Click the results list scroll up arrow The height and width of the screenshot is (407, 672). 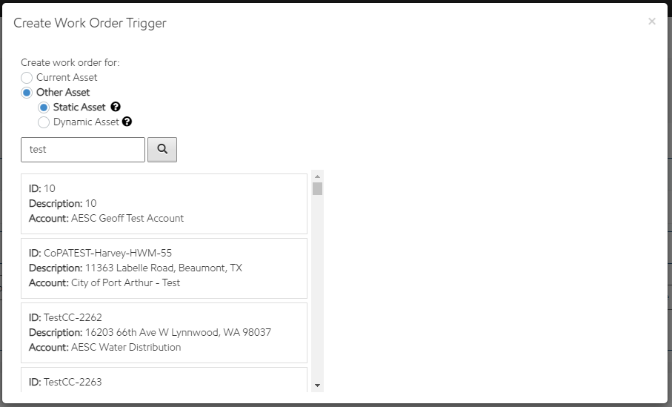tap(317, 176)
